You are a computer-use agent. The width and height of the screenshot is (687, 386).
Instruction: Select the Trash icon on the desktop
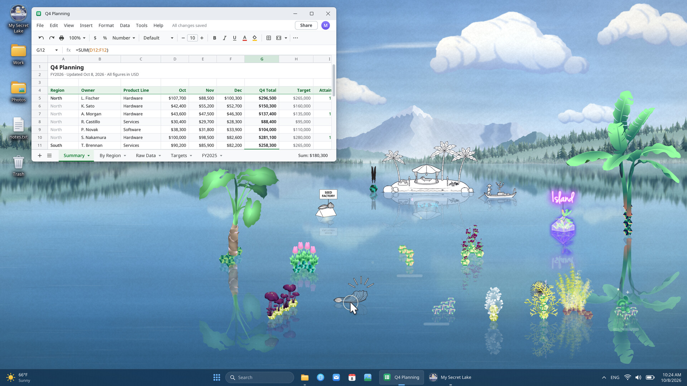click(x=19, y=166)
